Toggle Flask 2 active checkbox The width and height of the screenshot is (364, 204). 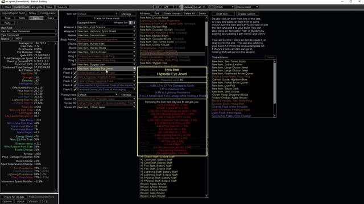(x=75, y=77)
